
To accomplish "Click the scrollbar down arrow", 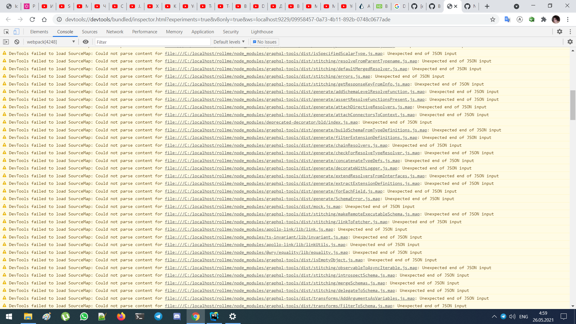I will (x=573, y=306).
